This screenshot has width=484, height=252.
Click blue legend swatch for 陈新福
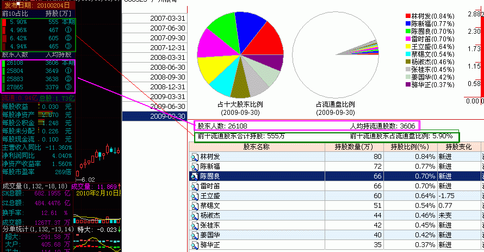[x=408, y=24]
